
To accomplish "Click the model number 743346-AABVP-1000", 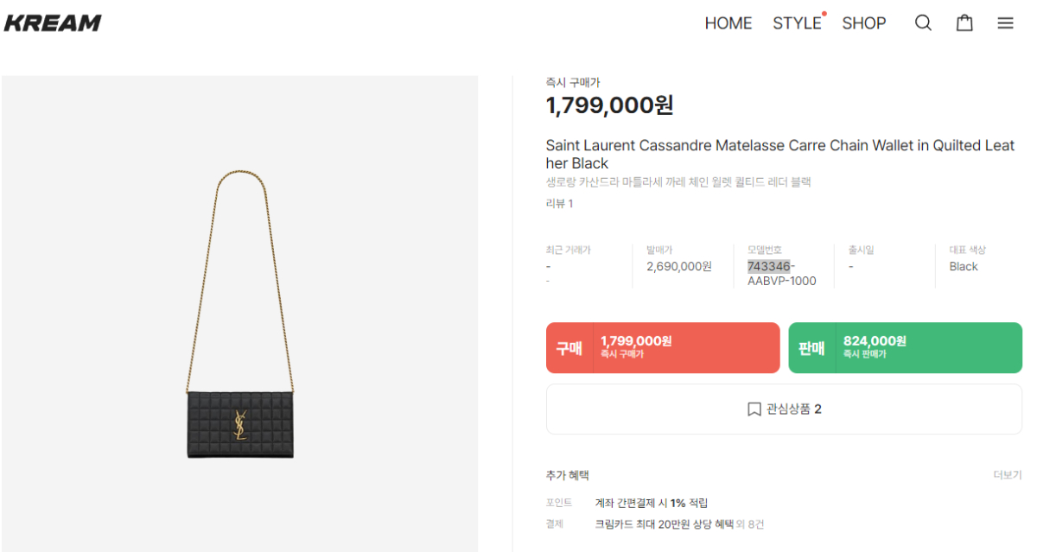I will [x=781, y=274].
